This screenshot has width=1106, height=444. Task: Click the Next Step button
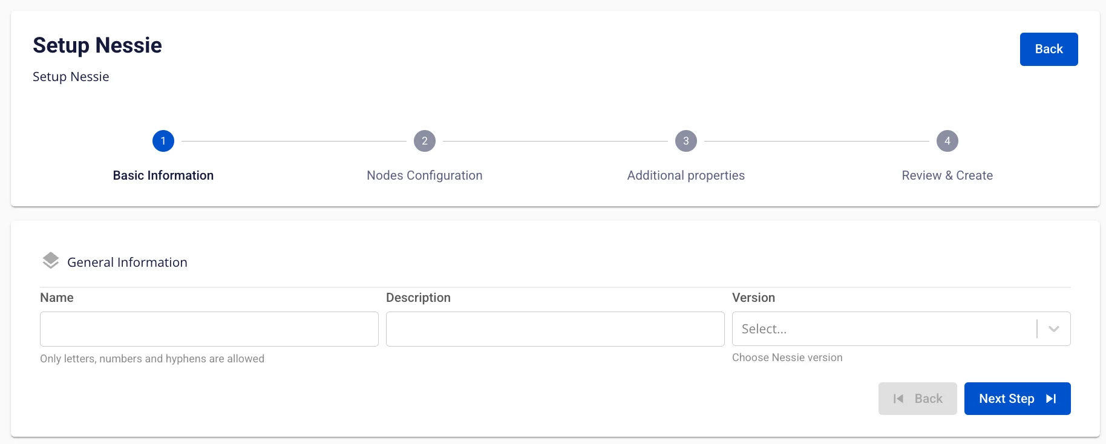point(1018,399)
